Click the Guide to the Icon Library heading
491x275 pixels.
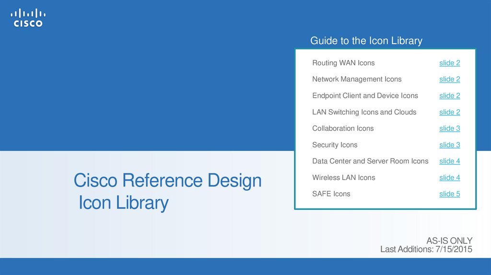[x=366, y=41]
